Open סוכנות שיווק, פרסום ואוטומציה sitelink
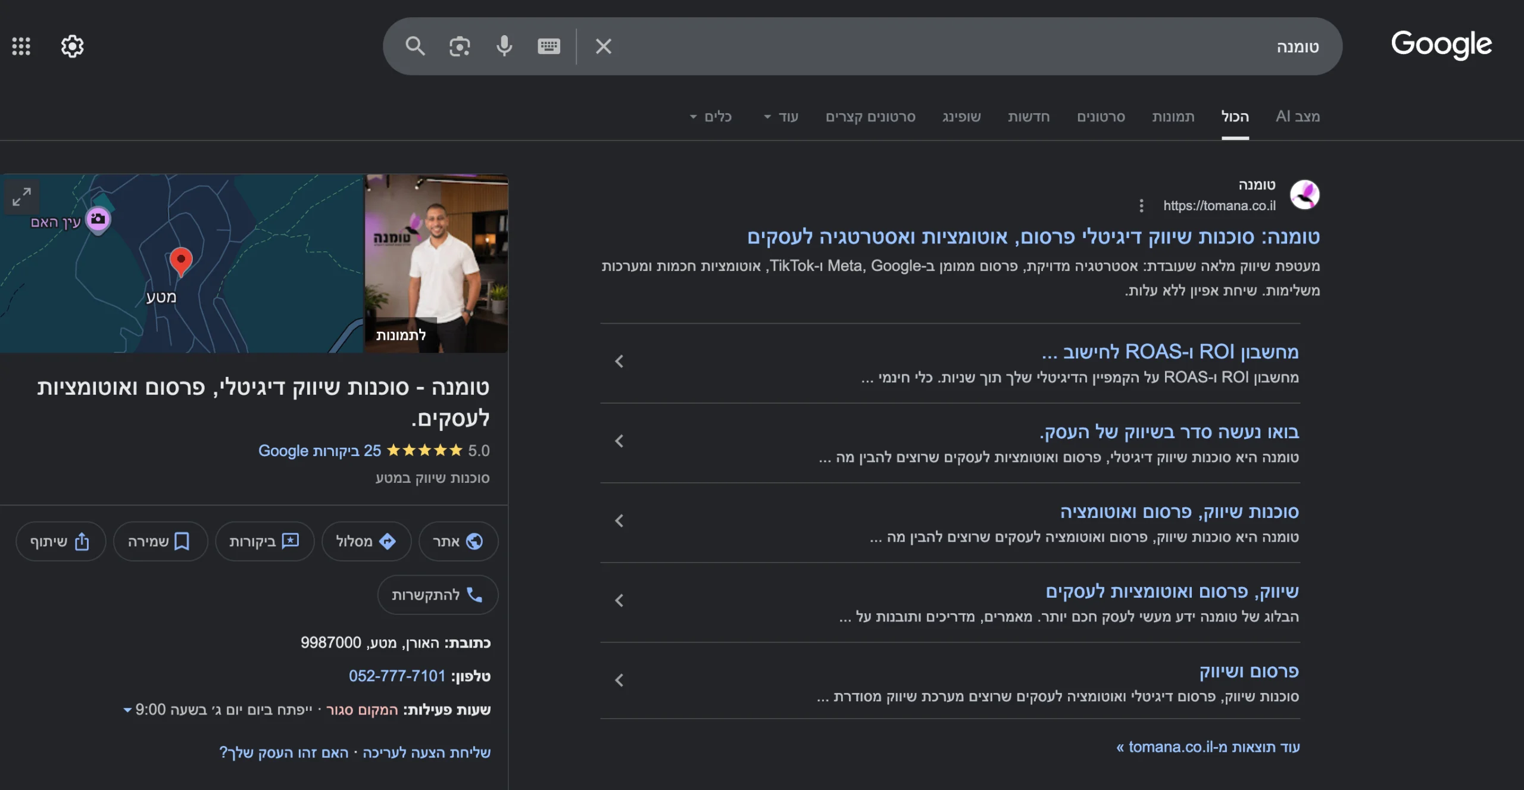 click(x=1179, y=511)
